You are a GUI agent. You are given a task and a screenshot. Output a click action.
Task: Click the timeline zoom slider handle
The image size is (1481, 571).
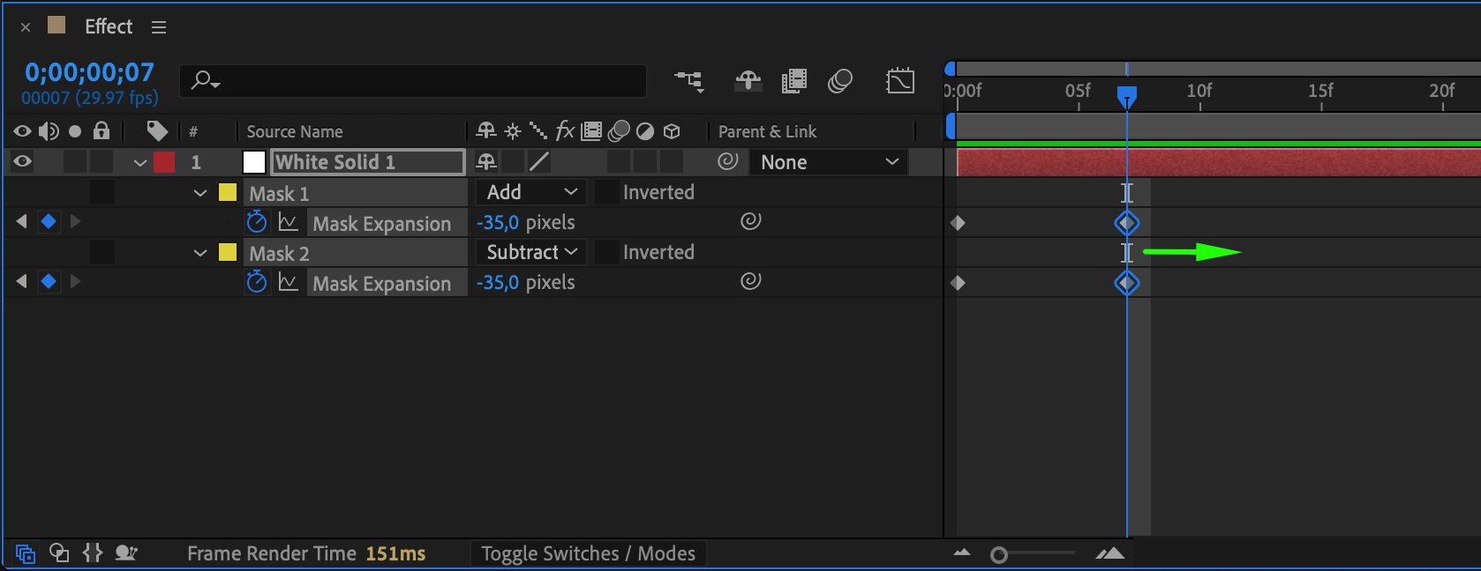(x=998, y=555)
